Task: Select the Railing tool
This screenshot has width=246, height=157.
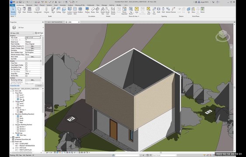Action: tap(87, 10)
